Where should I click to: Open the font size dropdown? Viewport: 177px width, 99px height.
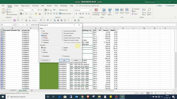tap(37, 10)
